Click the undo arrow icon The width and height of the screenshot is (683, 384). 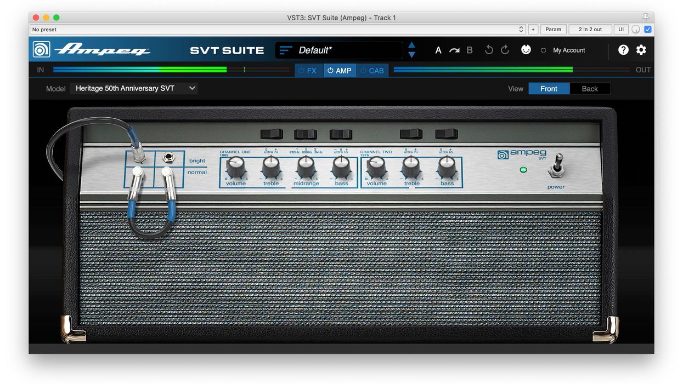click(489, 50)
